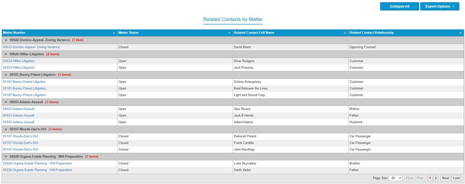The width and height of the screenshot is (465, 184).
Task: Select the Husband relationship cell
Action: (x=405, y=122)
